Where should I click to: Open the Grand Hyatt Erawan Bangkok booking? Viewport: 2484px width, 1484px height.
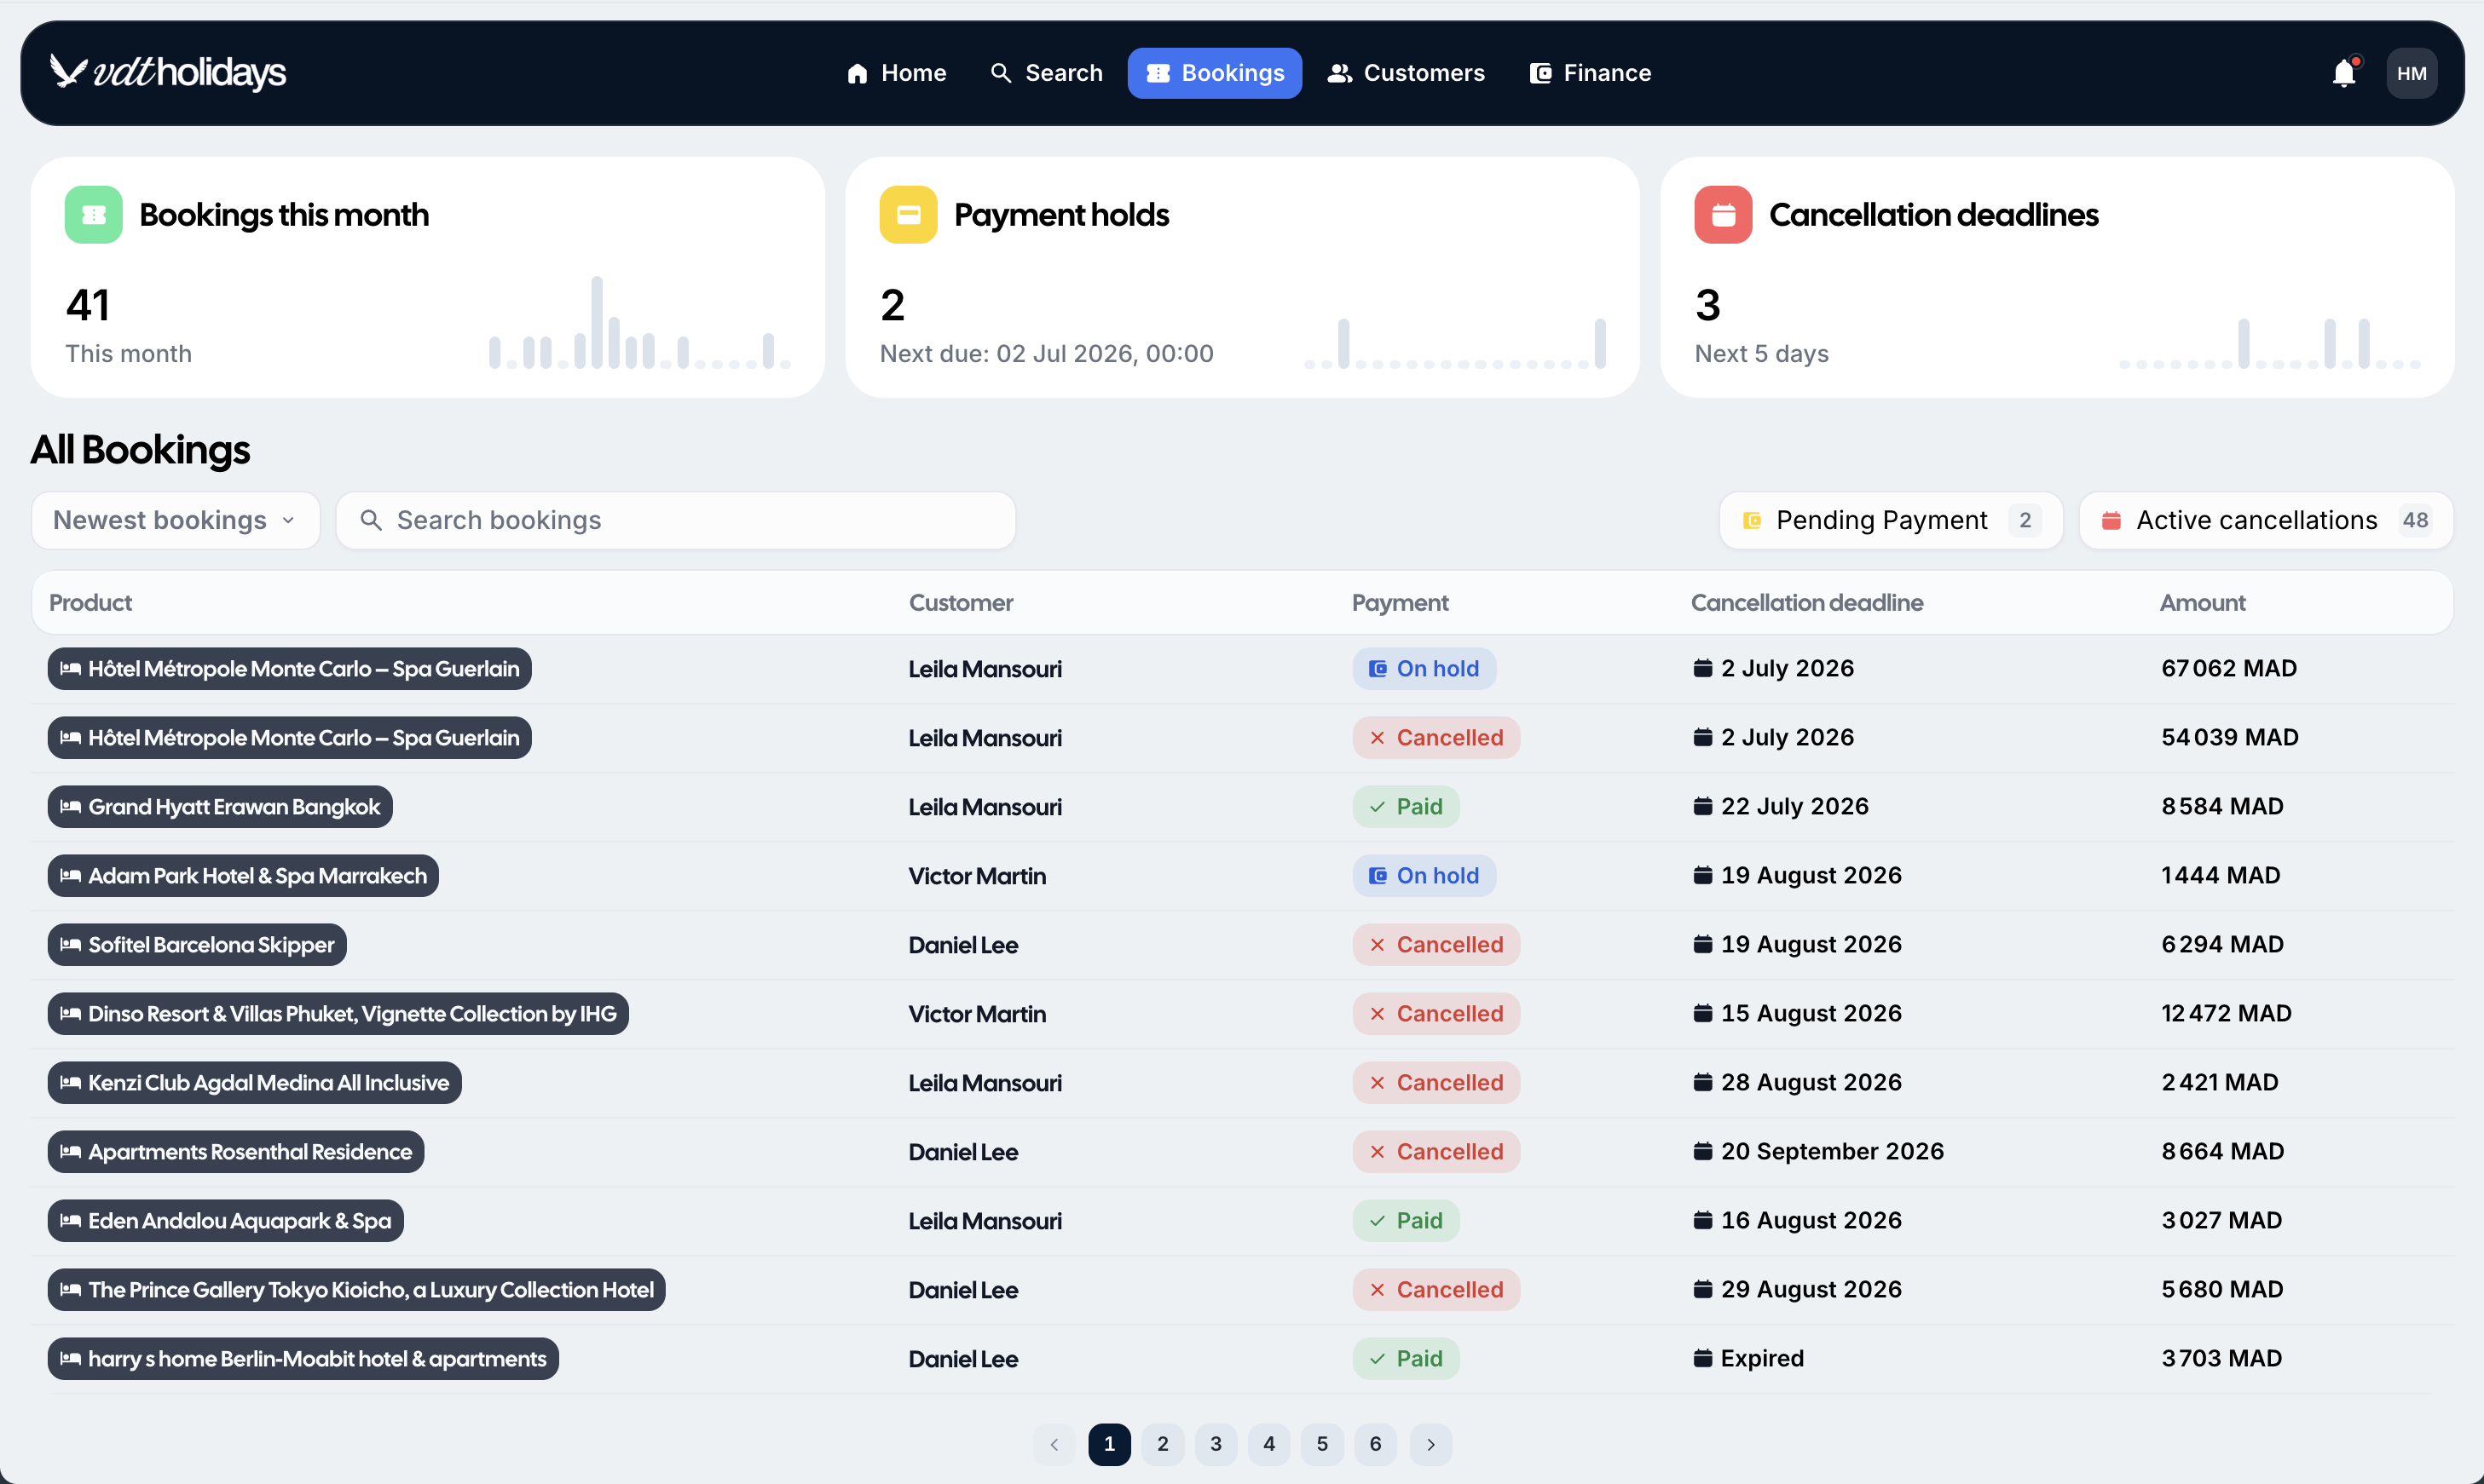220,807
